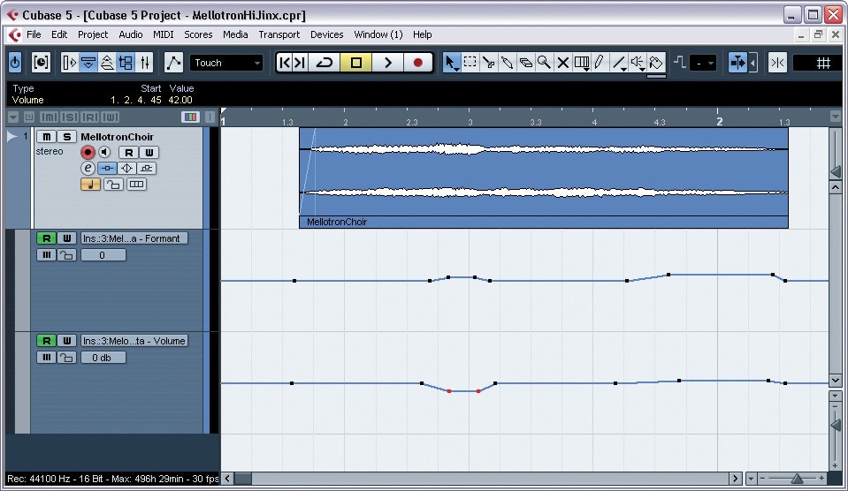Record-enable the MellotronChoir track
This screenshot has height=491, width=848.
[88, 152]
